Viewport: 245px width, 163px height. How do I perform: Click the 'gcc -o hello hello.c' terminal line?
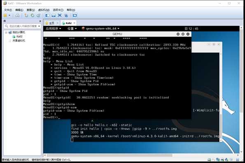(102, 125)
